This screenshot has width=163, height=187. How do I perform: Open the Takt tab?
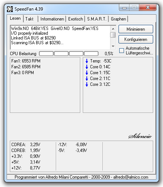coord(31,19)
